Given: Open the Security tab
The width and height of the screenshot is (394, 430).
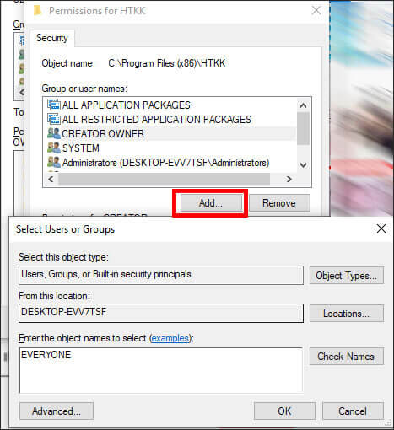Looking at the screenshot, I should (x=52, y=38).
